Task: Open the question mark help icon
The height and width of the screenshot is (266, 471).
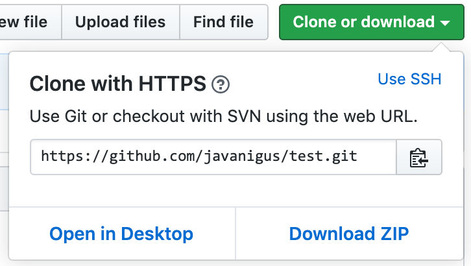Action: [x=221, y=84]
